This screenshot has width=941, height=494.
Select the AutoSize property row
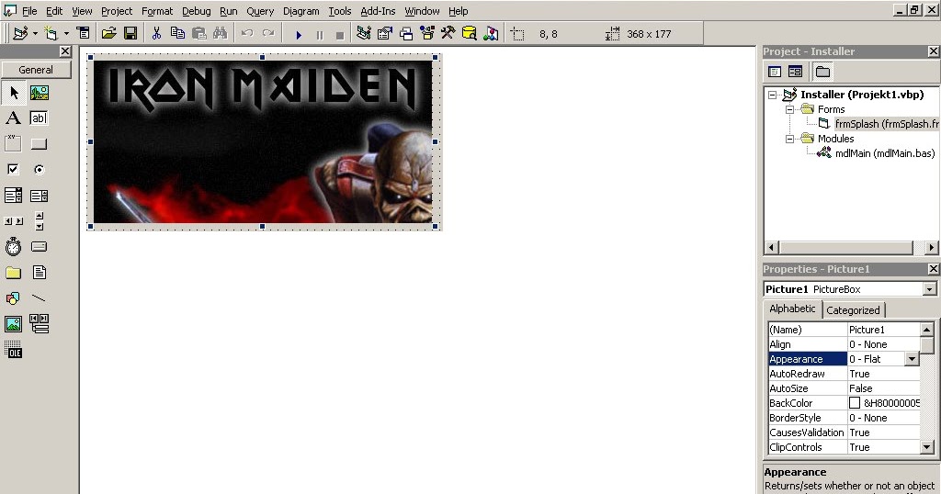[844, 388]
